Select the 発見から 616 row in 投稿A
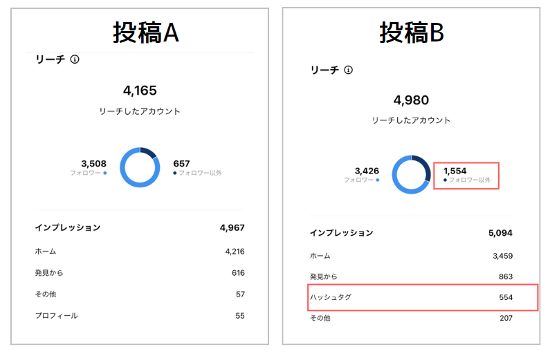This screenshot has height=356, width=550. pyautogui.click(x=140, y=272)
